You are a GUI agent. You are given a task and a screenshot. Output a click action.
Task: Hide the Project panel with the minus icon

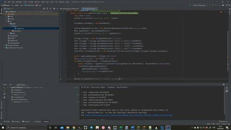(57, 9)
